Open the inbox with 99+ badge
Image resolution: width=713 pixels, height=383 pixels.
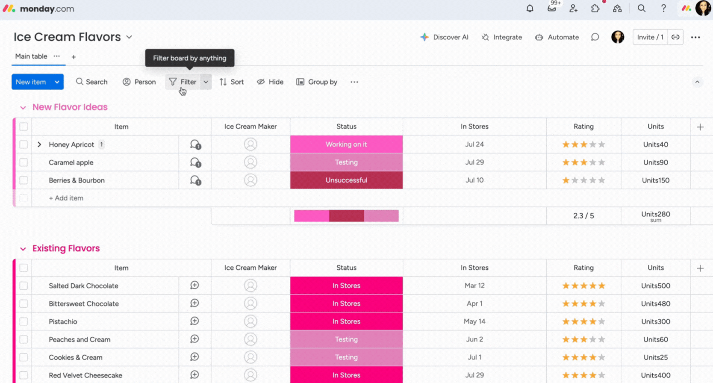coord(552,9)
